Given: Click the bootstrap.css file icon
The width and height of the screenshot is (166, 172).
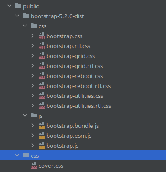Looking at the screenshot, I should pyautogui.click(x=42, y=36).
